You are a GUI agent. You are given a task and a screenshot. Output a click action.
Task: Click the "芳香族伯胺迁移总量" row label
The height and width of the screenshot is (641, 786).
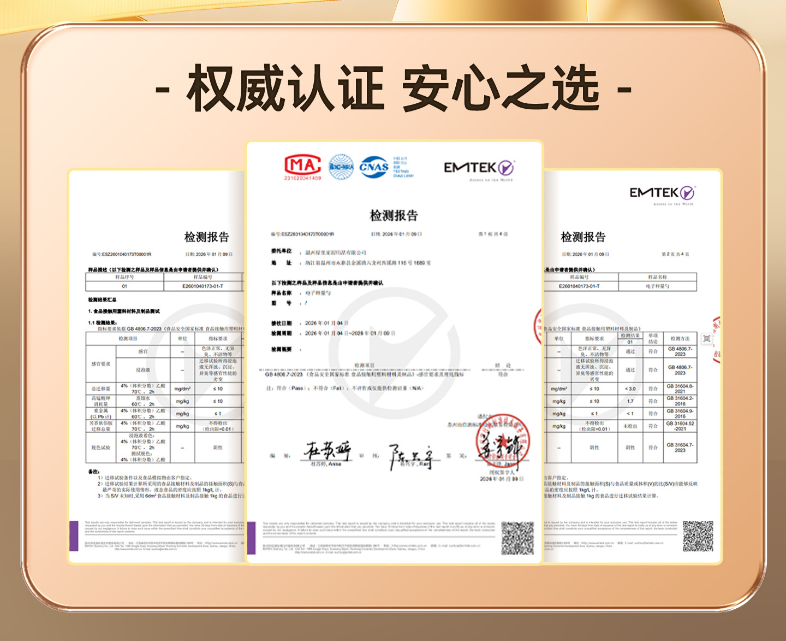tap(101, 426)
